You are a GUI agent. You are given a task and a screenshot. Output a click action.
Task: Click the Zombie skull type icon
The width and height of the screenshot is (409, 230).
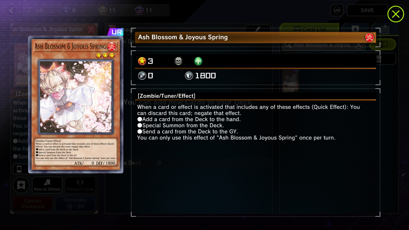tap(178, 61)
